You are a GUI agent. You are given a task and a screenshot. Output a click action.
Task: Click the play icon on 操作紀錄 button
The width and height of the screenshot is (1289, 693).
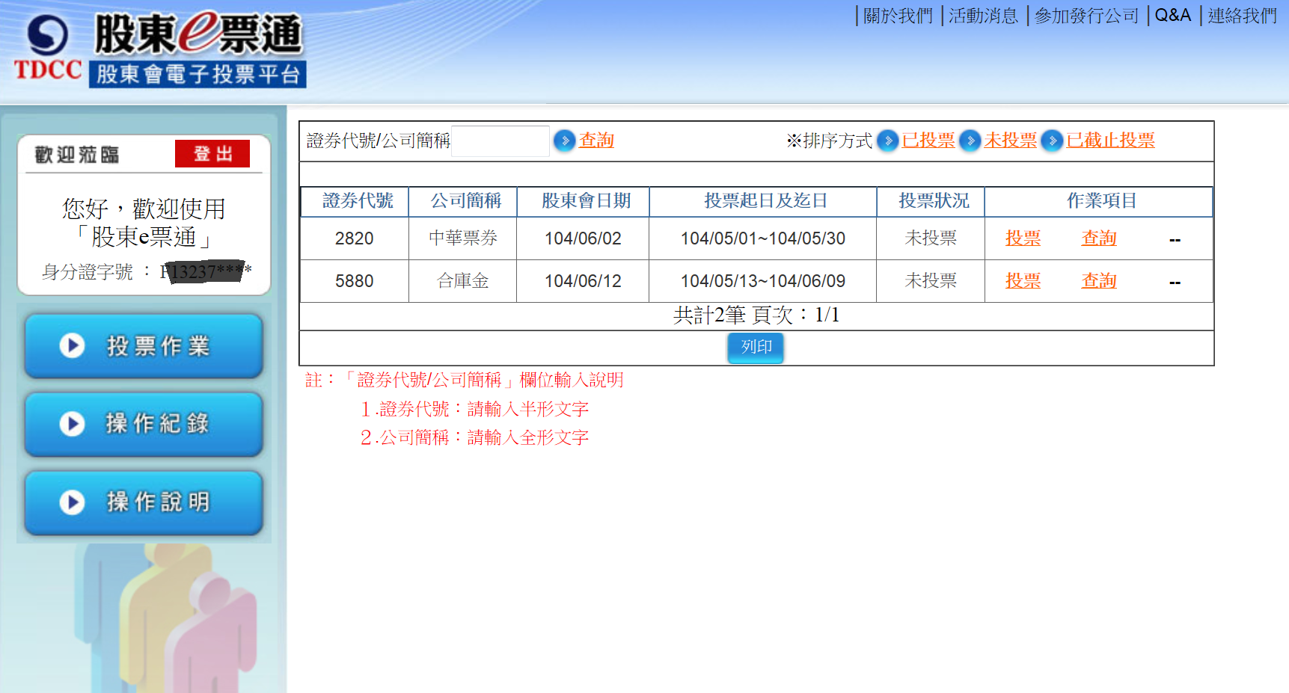[72, 424]
